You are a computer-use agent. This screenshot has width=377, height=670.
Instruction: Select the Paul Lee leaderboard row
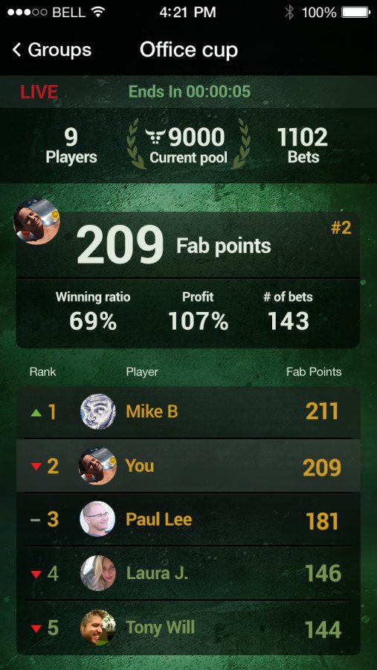(188, 520)
